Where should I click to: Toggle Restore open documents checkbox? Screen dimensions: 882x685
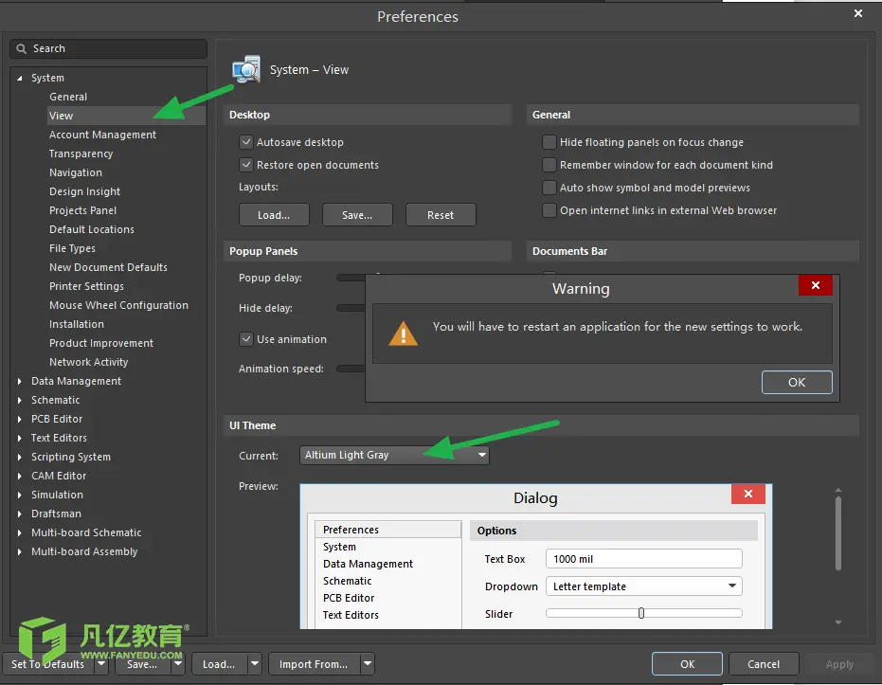coord(245,165)
